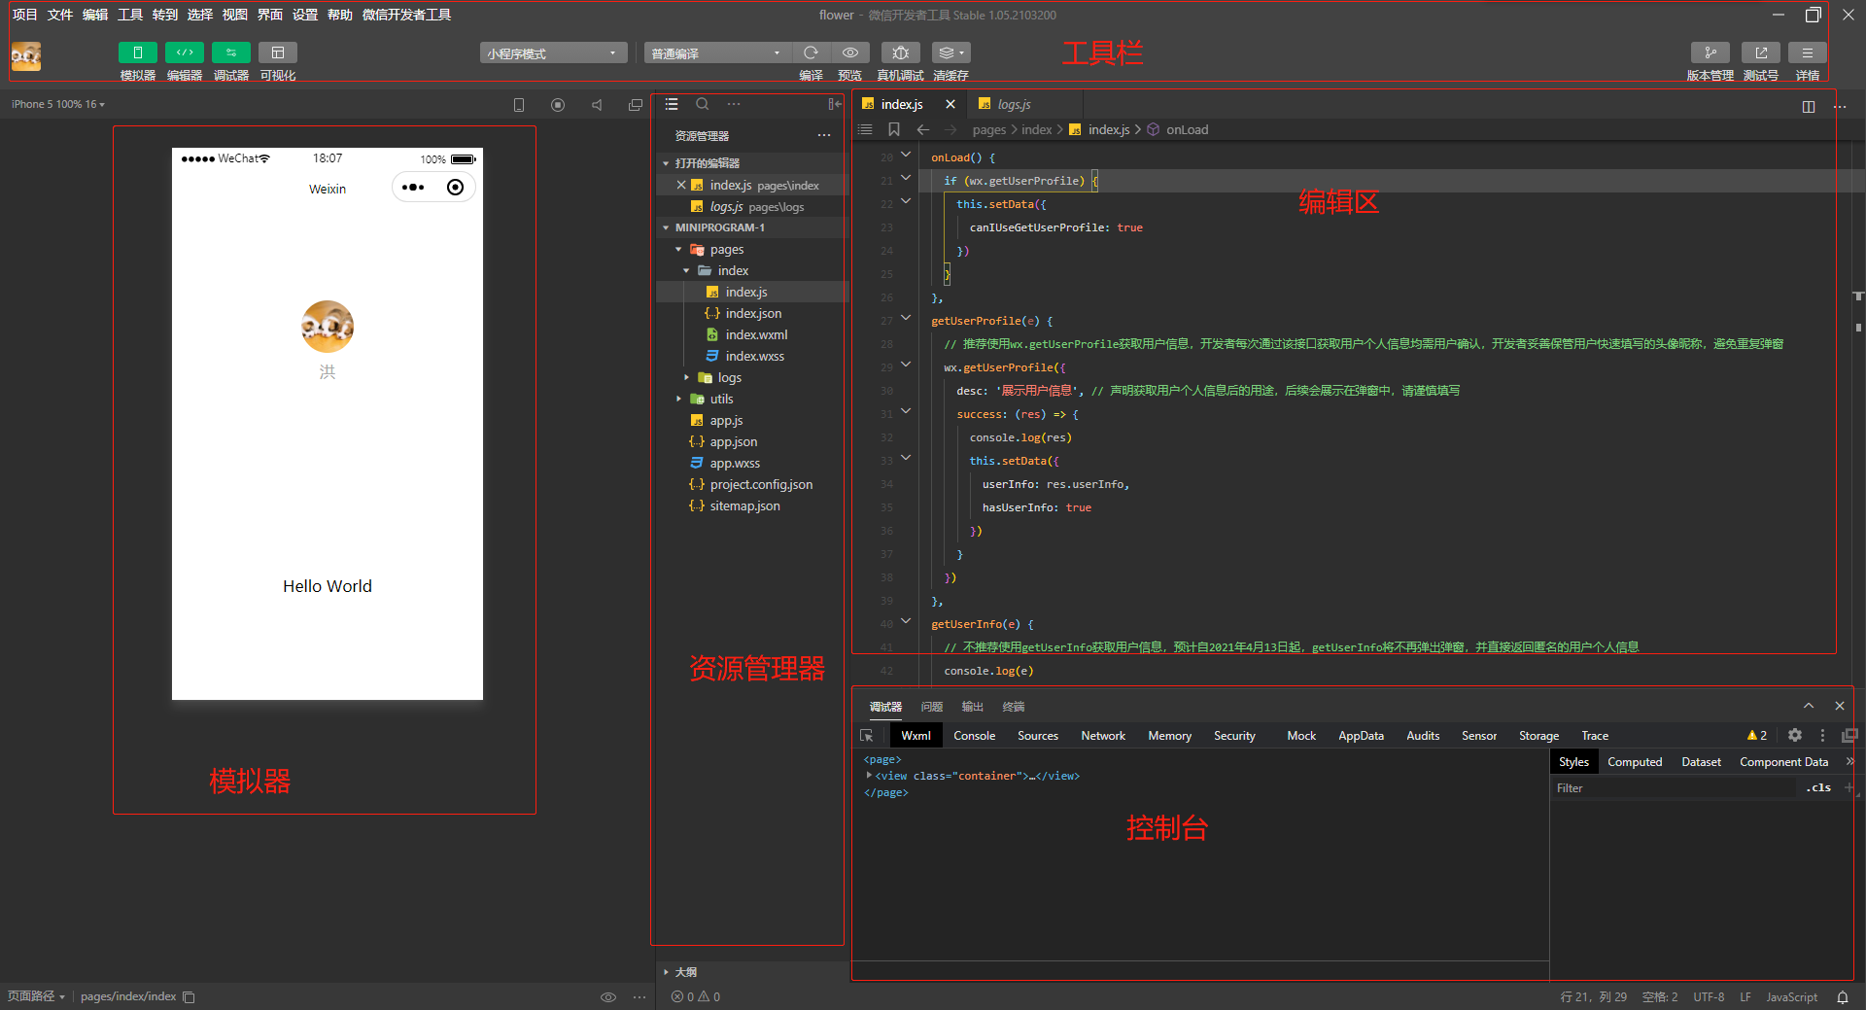The height and width of the screenshot is (1010, 1866).
Task: Toggle the editor (编辑器) panel button
Action: [184, 52]
